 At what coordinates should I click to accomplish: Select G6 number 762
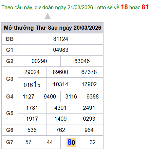pyautogui.click(x=60, y=130)
